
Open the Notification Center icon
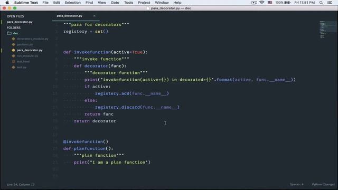(x=330, y=3)
